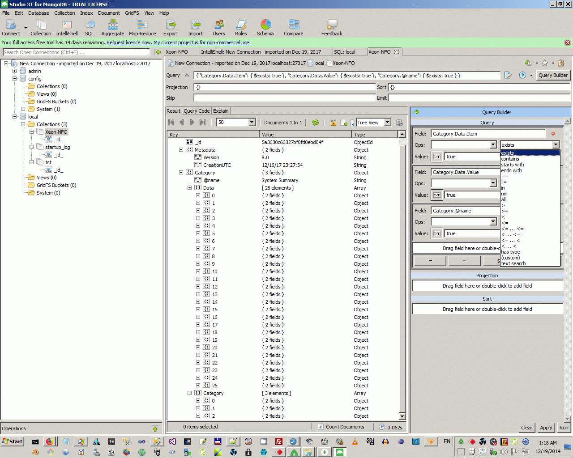
Task: Open the IntelliShell tool in toolbar
Action: [67, 28]
